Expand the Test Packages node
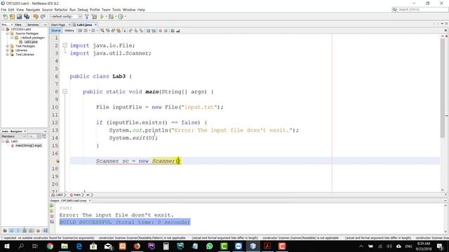The image size is (449, 252). [x=8, y=46]
